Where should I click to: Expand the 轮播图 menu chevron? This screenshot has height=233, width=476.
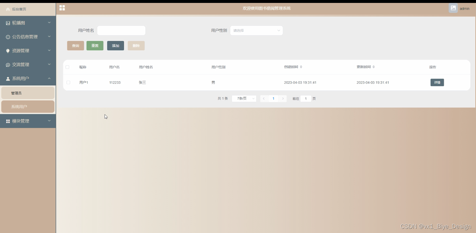pos(49,23)
